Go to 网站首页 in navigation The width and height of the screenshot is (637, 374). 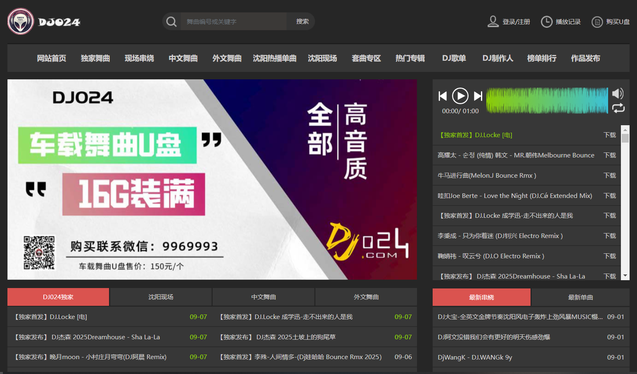pos(52,58)
